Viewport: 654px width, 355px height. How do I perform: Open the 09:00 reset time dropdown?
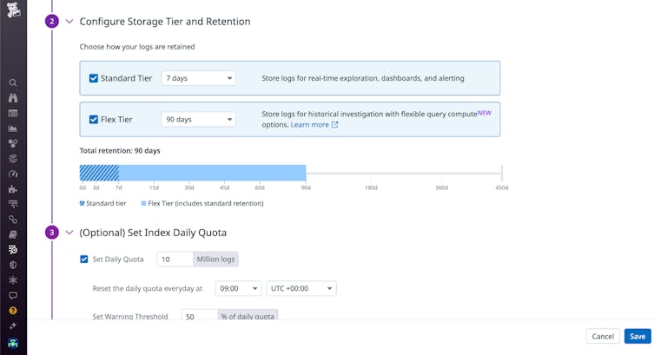(237, 288)
